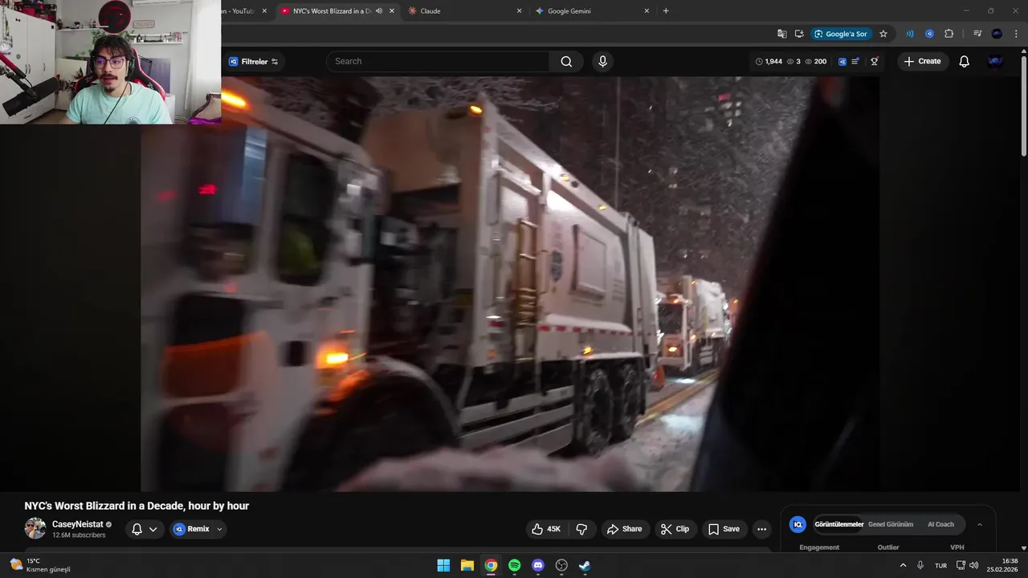Open a new browser tab with plus
The height and width of the screenshot is (578, 1028).
click(x=666, y=11)
